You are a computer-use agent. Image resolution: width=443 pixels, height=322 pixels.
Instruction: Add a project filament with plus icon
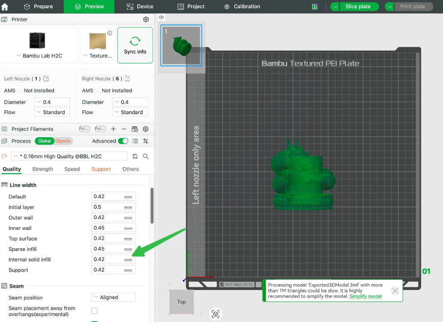click(113, 129)
